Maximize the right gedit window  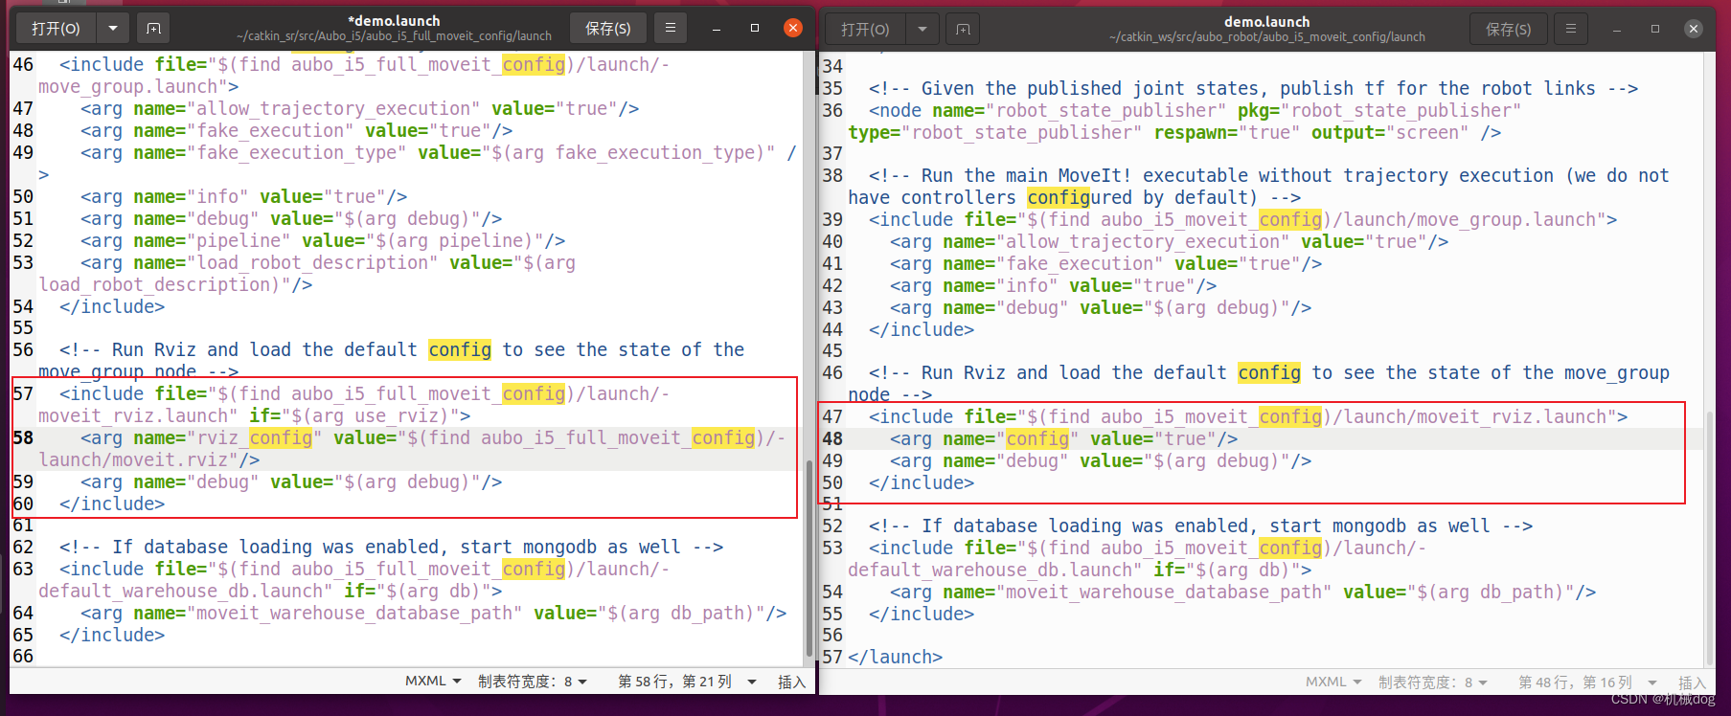click(1655, 30)
